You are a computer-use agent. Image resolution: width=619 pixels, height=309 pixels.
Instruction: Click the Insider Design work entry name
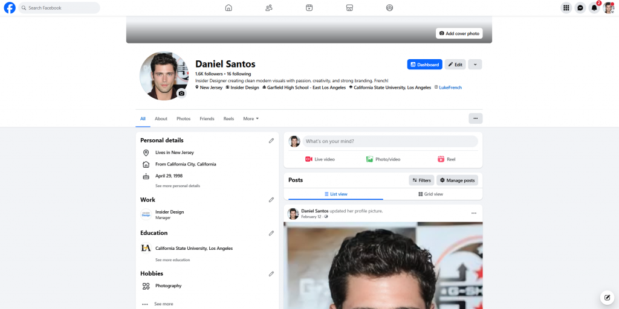coord(170,212)
